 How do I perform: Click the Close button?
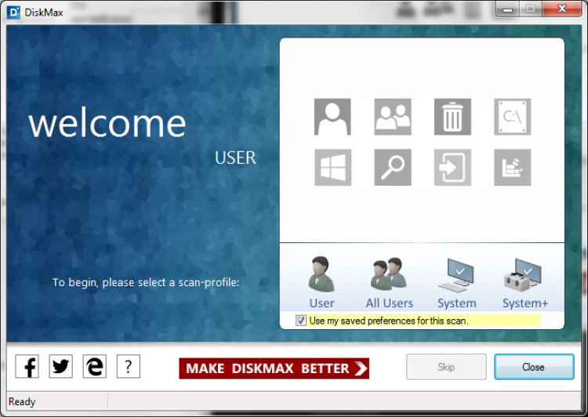click(534, 367)
